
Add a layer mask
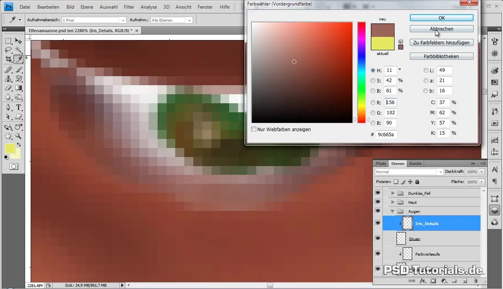433,281
